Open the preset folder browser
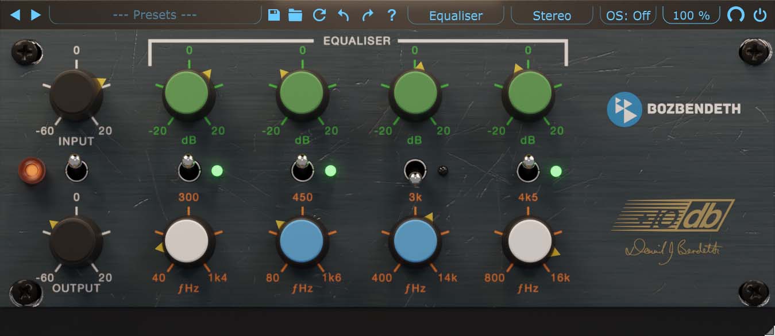775x336 pixels. pos(296,15)
